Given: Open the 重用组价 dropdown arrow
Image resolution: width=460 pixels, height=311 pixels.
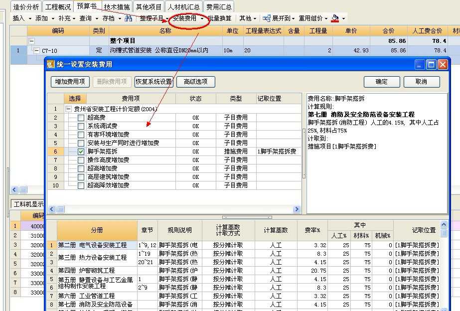Looking at the screenshot, I should 326,18.
